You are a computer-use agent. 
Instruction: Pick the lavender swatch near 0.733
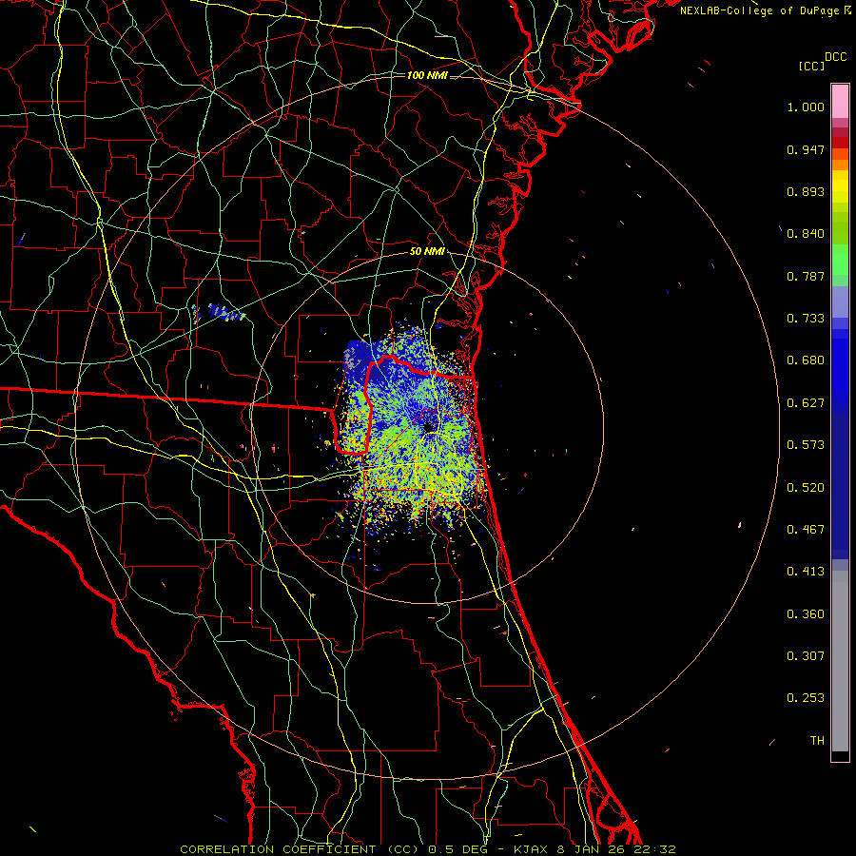840,302
